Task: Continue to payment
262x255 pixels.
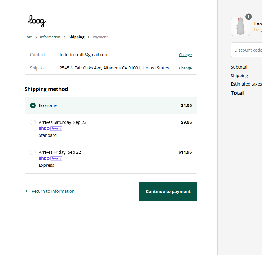Action: [x=168, y=192]
